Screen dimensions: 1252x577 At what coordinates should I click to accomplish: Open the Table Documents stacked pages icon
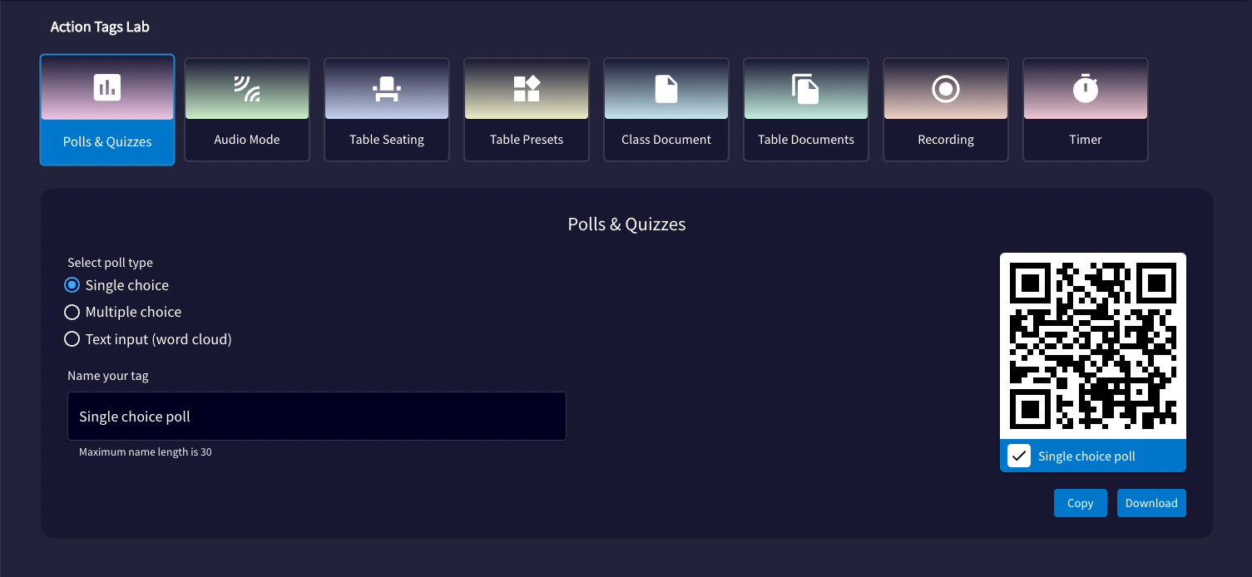(x=805, y=89)
